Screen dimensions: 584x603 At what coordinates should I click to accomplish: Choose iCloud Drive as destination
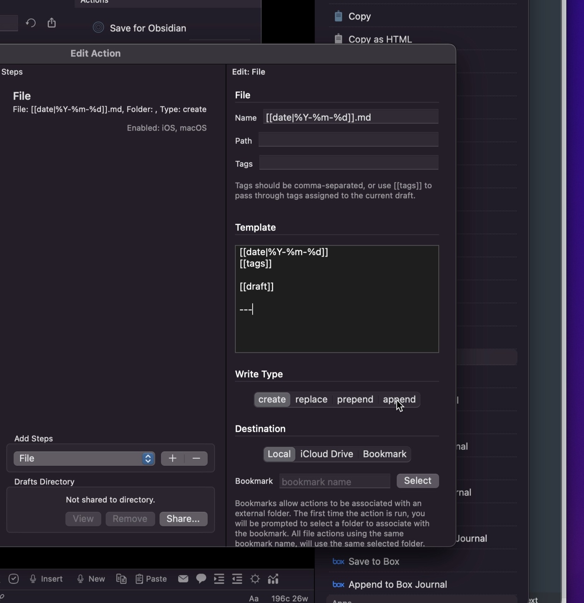click(x=327, y=454)
